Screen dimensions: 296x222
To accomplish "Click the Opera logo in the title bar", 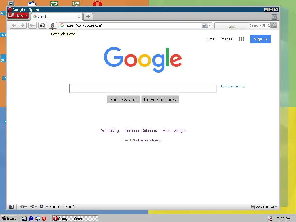I will pyautogui.click(x=10, y=10).
